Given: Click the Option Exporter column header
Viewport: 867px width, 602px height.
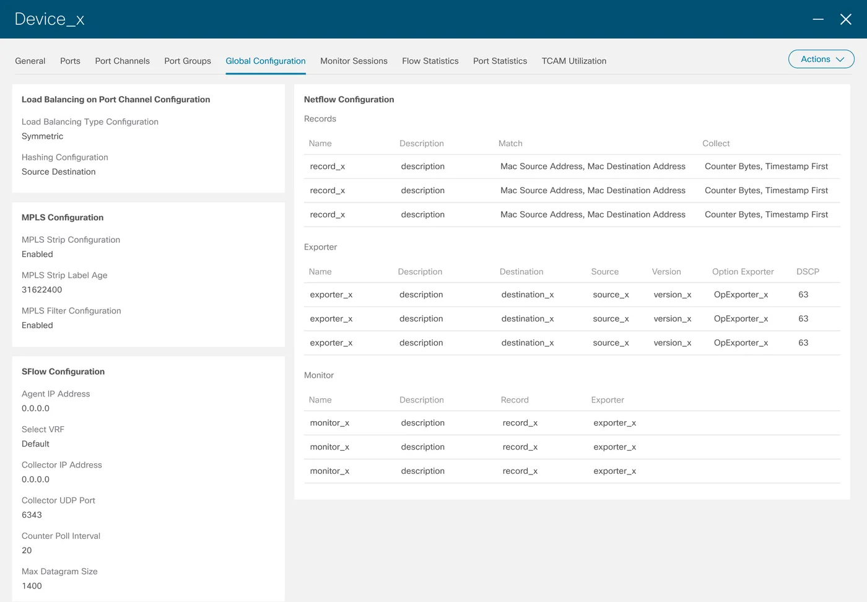Looking at the screenshot, I should pos(743,271).
